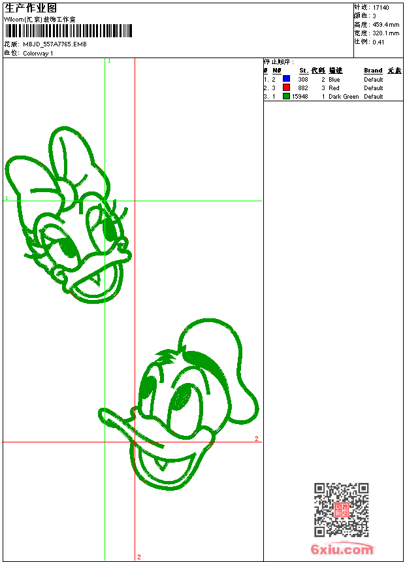
Task: Click the Brand column header
Action: (373, 71)
